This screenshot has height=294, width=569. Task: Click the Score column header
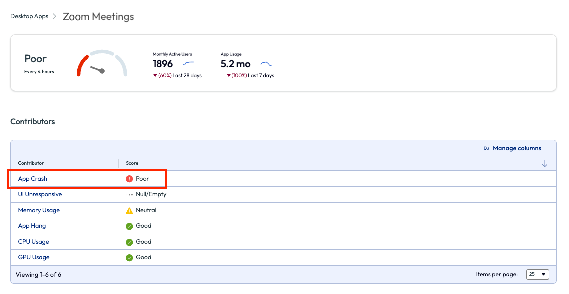132,163
